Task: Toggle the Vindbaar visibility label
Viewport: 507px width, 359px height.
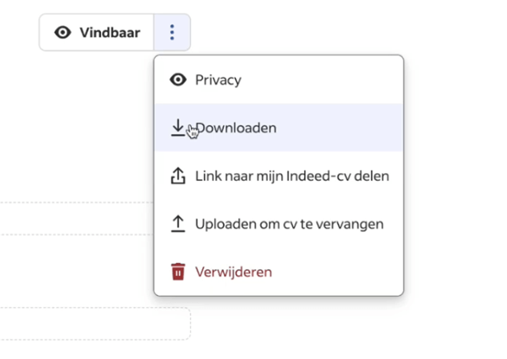Action: [109, 33]
